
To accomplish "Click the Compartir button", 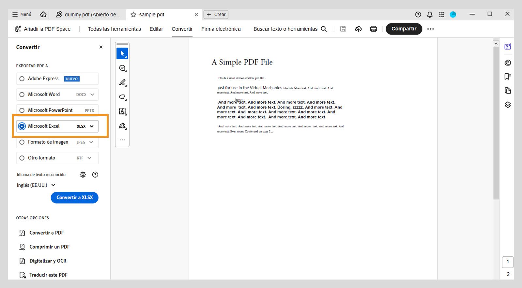I will point(404,29).
